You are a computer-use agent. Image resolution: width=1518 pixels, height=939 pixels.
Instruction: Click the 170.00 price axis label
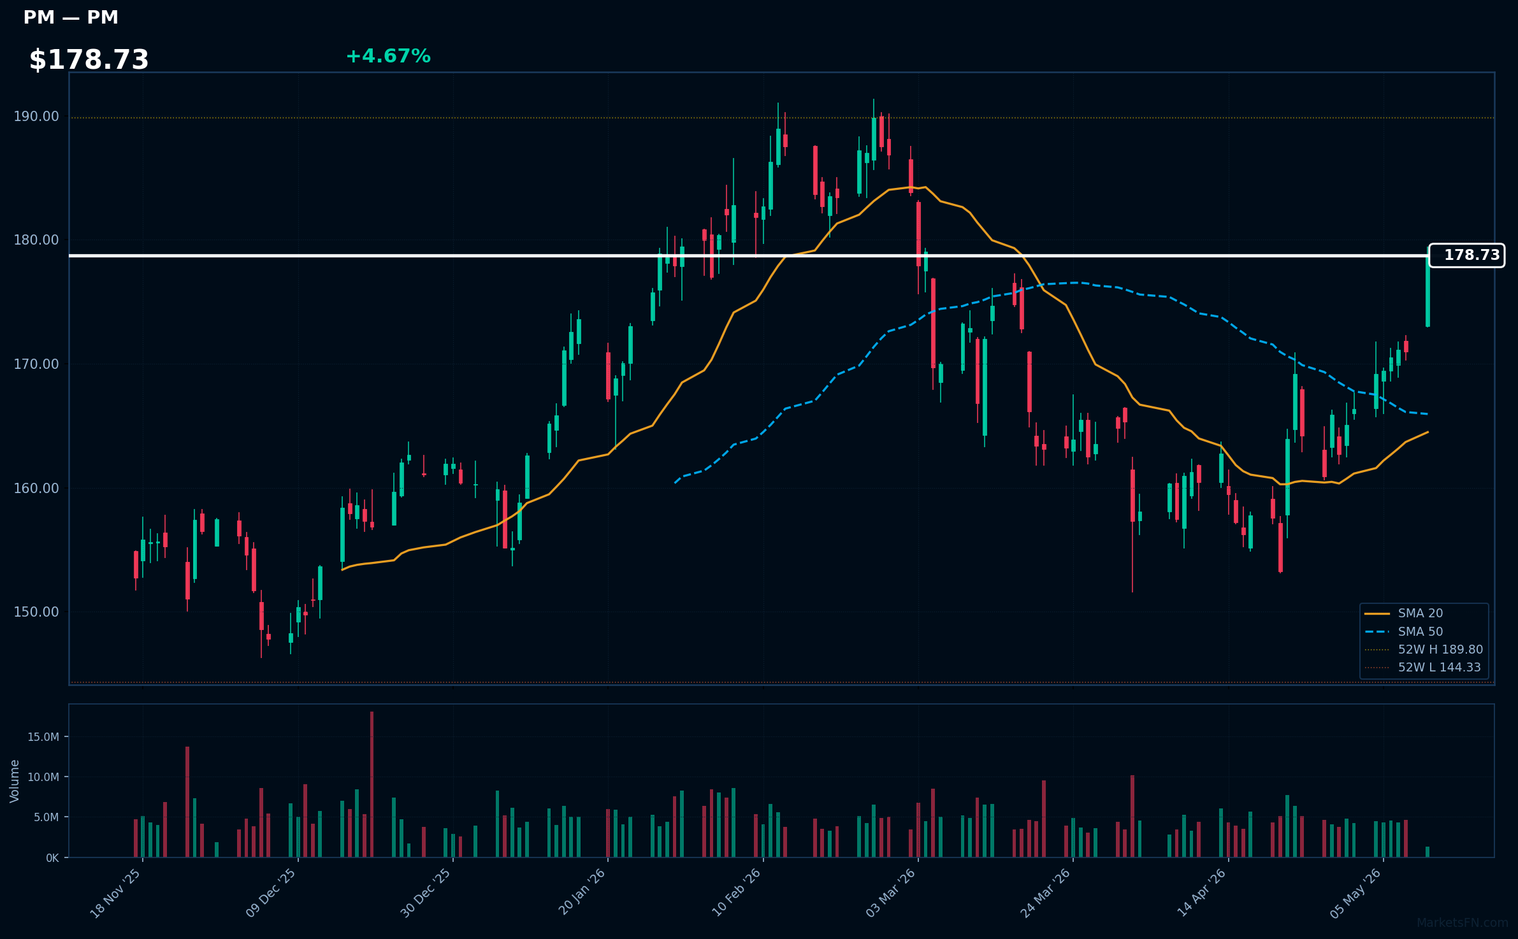(36, 364)
